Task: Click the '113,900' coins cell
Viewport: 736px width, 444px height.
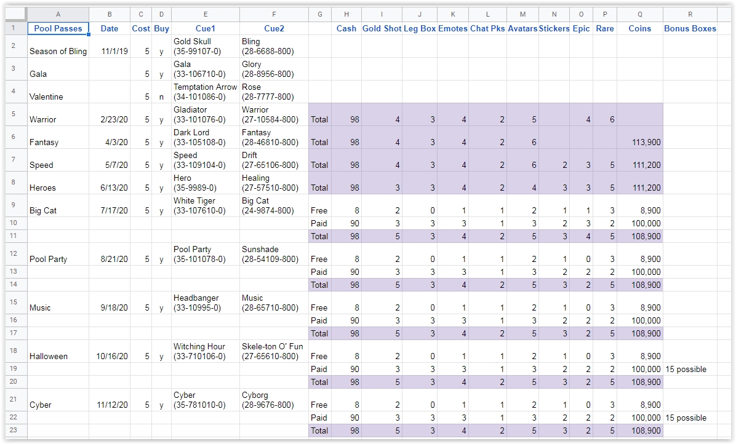Action: coord(640,137)
